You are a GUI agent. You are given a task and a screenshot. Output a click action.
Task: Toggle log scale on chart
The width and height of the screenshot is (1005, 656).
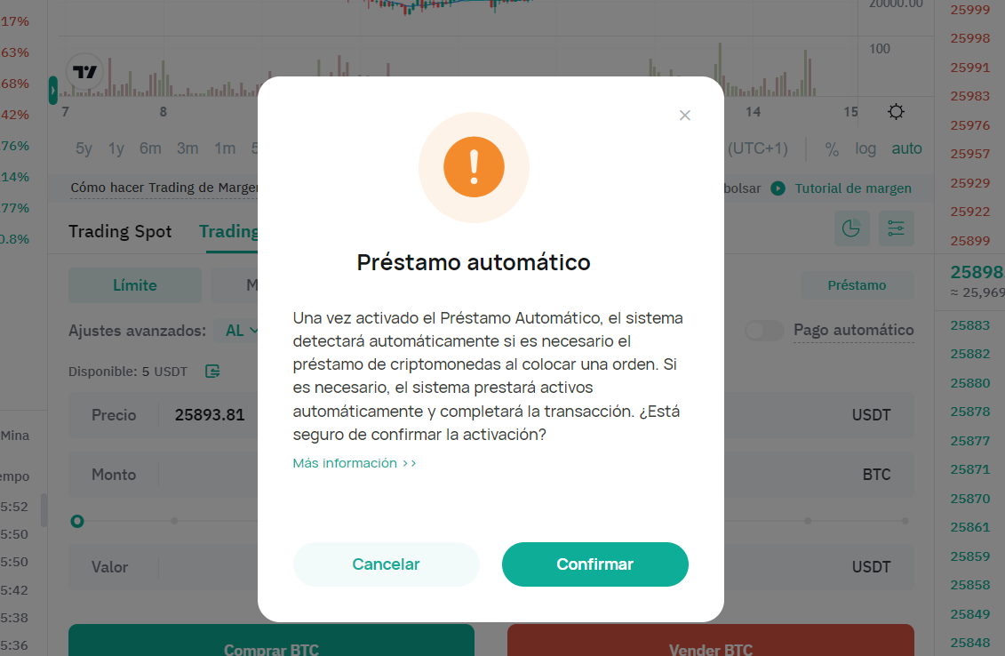click(x=865, y=148)
